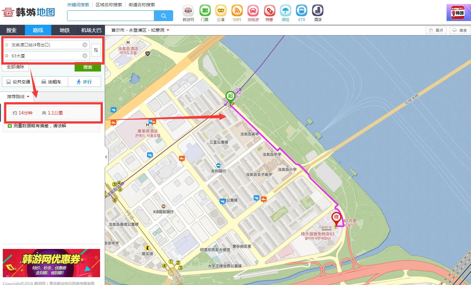The width and height of the screenshot is (471, 285).
Task: Click the 门票 ticket icon
Action: (x=205, y=11)
